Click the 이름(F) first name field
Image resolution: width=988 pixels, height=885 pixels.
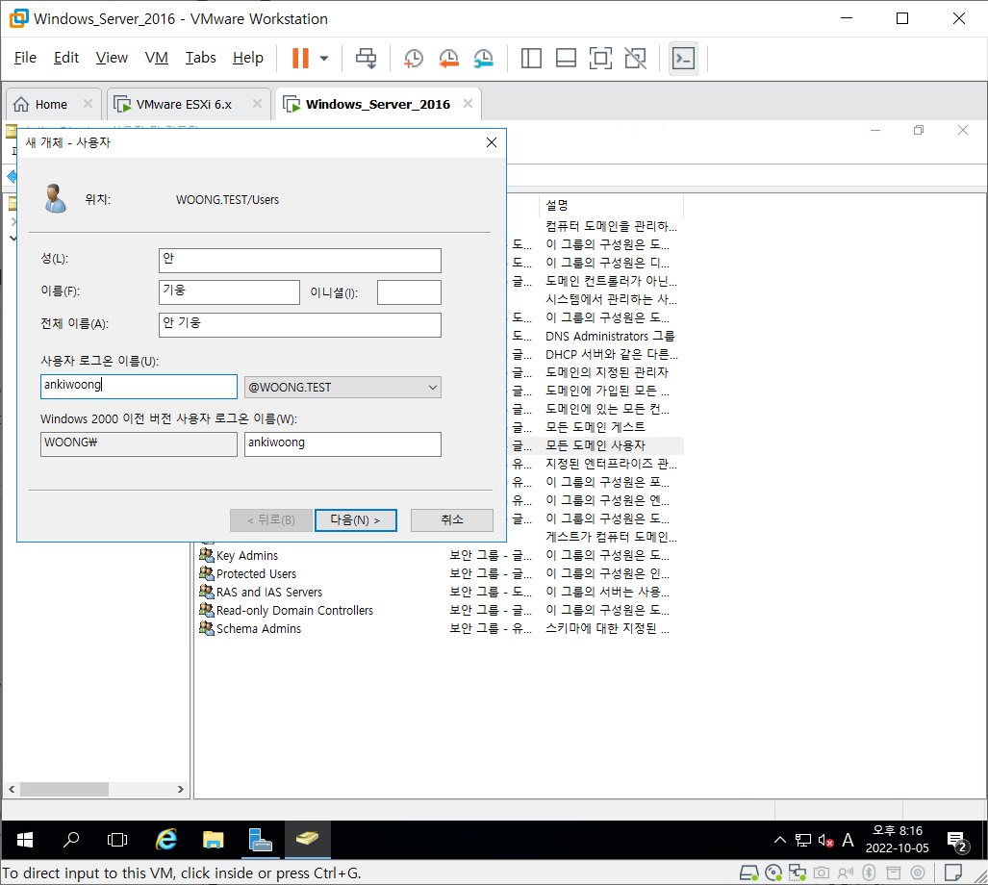click(x=229, y=292)
